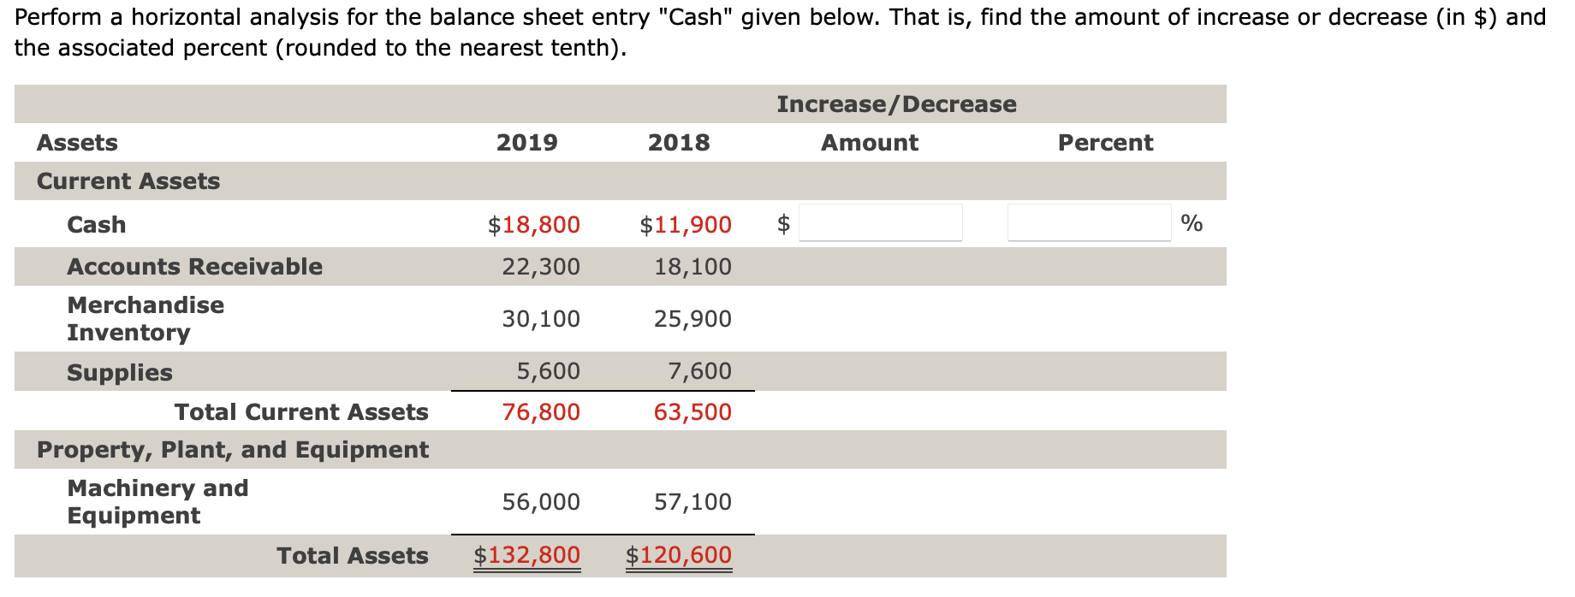The height and width of the screenshot is (597, 1575).
Task: Select the Accounts Receivable row
Action: click(x=194, y=266)
